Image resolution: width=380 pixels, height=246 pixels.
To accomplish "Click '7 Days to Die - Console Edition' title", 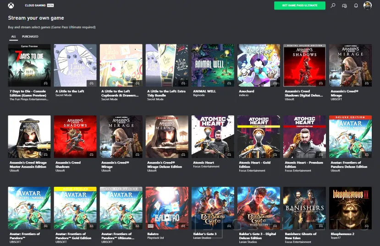I will tap(28, 93).
